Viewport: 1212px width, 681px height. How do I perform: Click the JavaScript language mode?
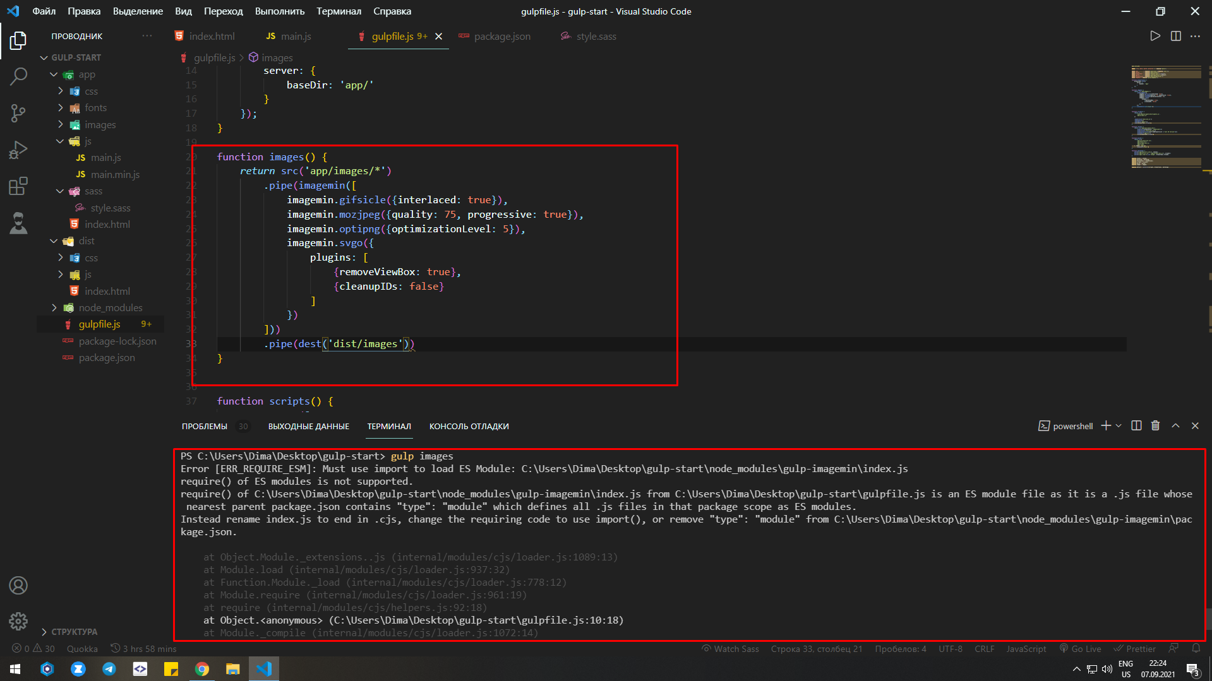point(1026,649)
